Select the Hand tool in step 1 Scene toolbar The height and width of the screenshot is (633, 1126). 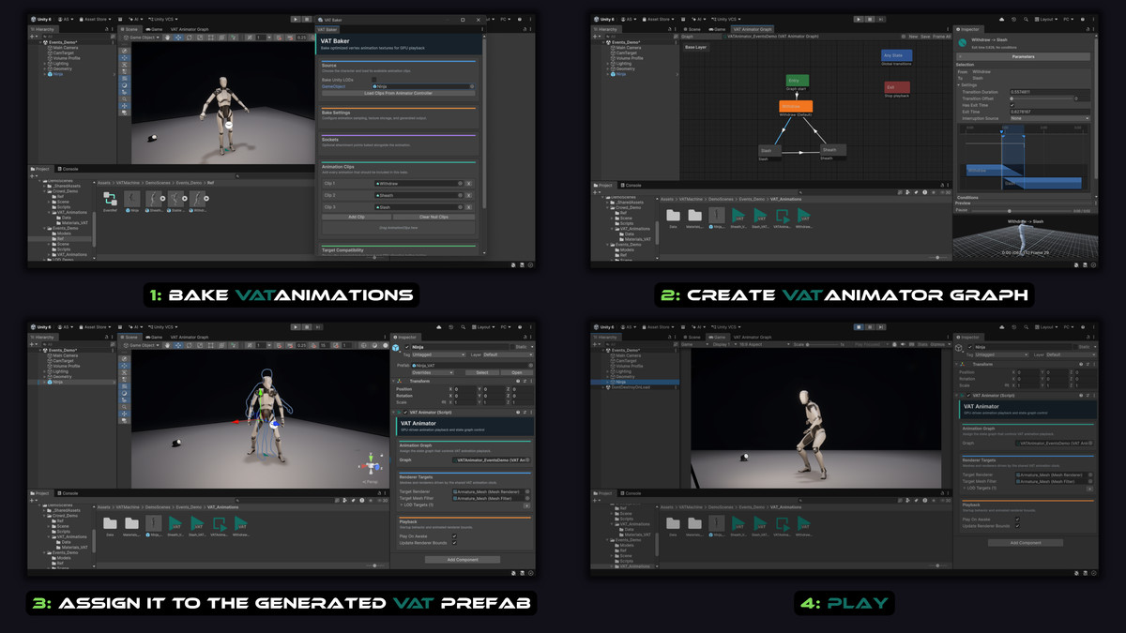point(167,38)
